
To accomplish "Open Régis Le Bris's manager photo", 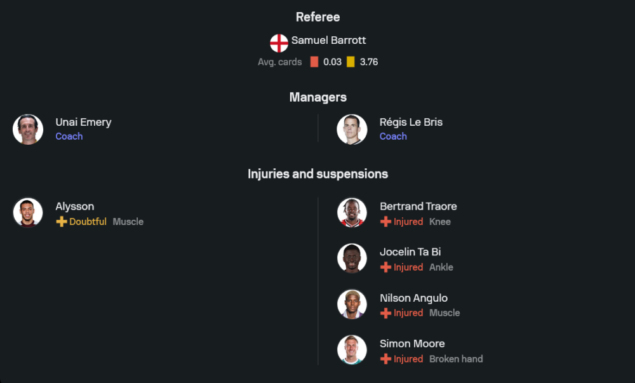I will [352, 130].
